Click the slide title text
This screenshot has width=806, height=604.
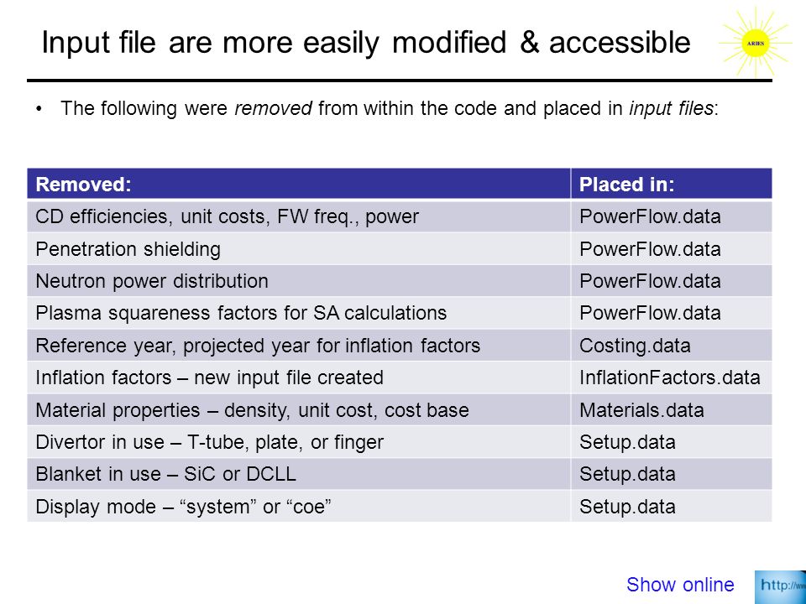click(x=365, y=42)
